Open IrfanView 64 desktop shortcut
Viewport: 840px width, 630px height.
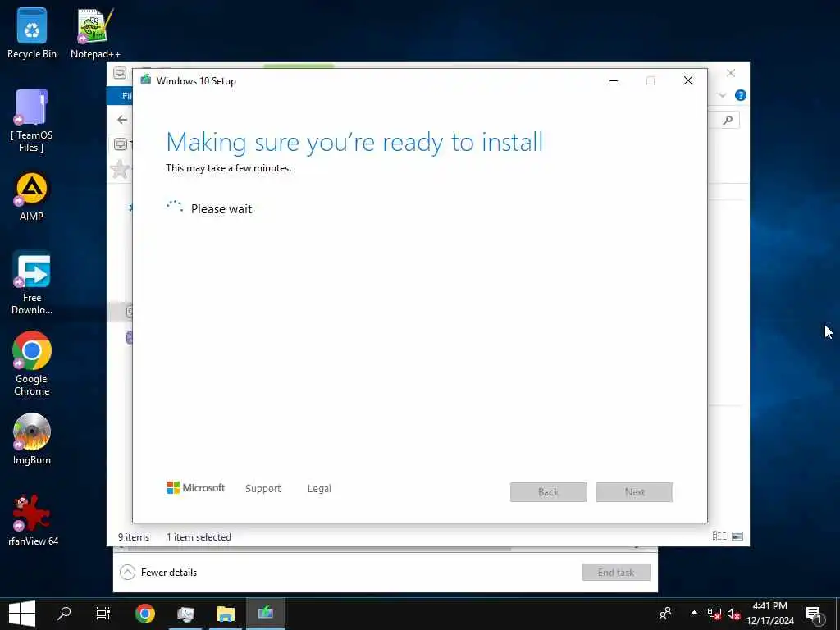tap(32, 520)
